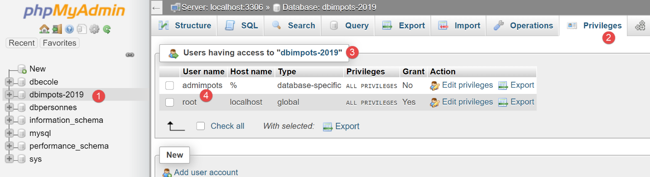Go to the Operations tab
The height and width of the screenshot is (177, 650).
[x=523, y=26]
